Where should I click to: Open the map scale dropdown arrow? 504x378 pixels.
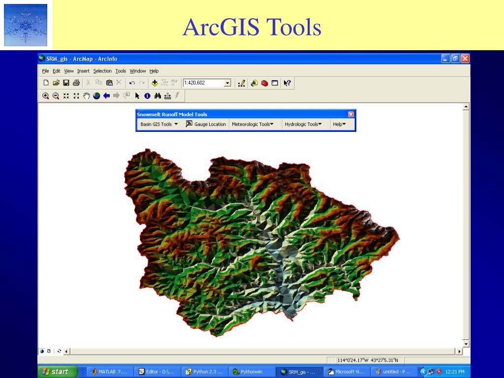pyautogui.click(x=227, y=83)
